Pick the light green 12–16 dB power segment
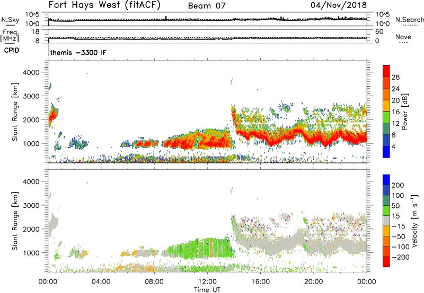424x293 pixels. [386, 117]
